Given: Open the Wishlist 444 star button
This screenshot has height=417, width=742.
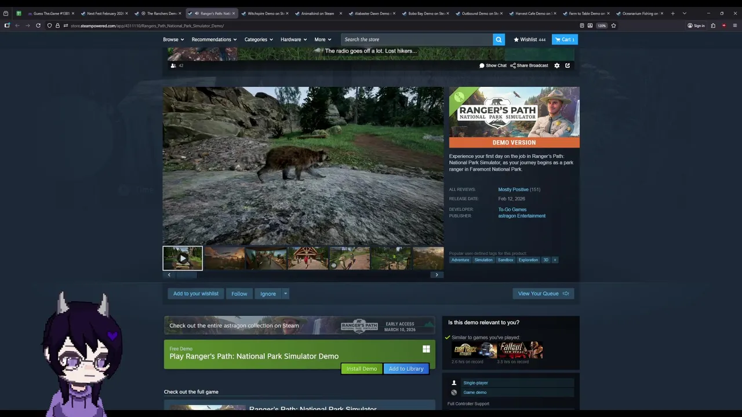Looking at the screenshot, I should point(529,39).
